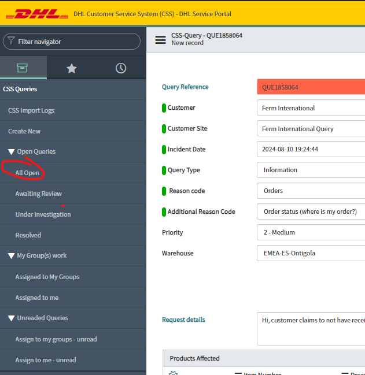Collapse the My Group(s) work section
Image resolution: width=365 pixels, height=375 pixels.
click(x=11, y=255)
